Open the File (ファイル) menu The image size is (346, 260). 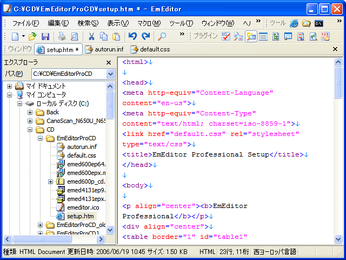pos(25,23)
